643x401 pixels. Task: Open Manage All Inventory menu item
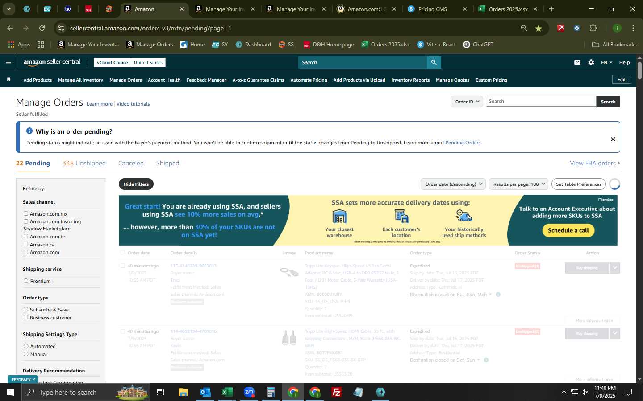pyautogui.click(x=80, y=80)
